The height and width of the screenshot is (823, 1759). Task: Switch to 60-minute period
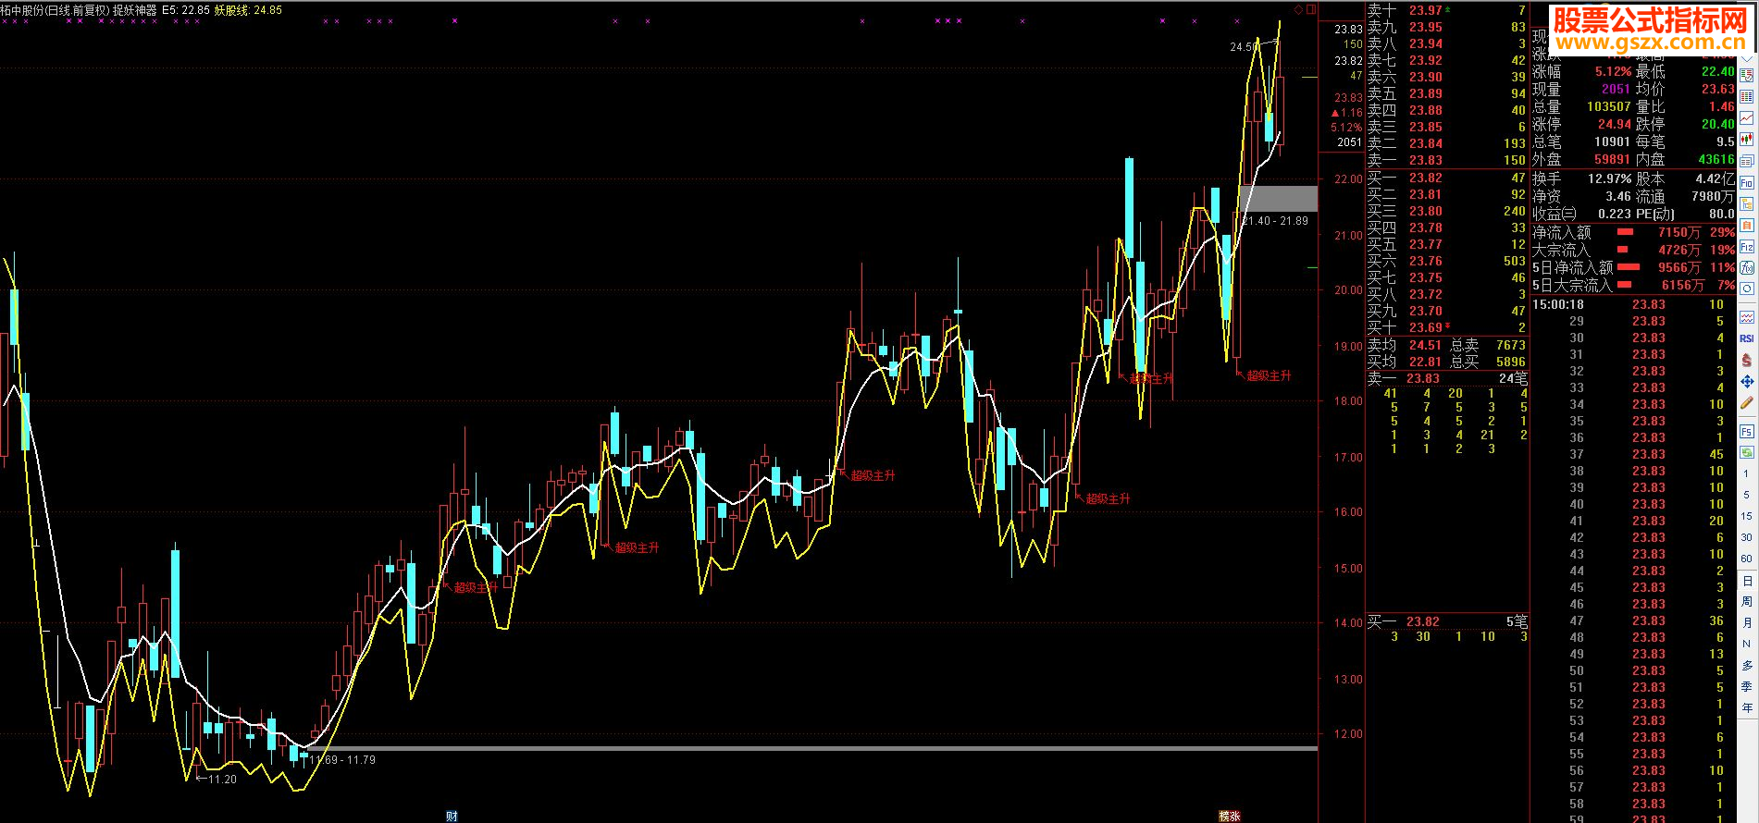click(1747, 559)
